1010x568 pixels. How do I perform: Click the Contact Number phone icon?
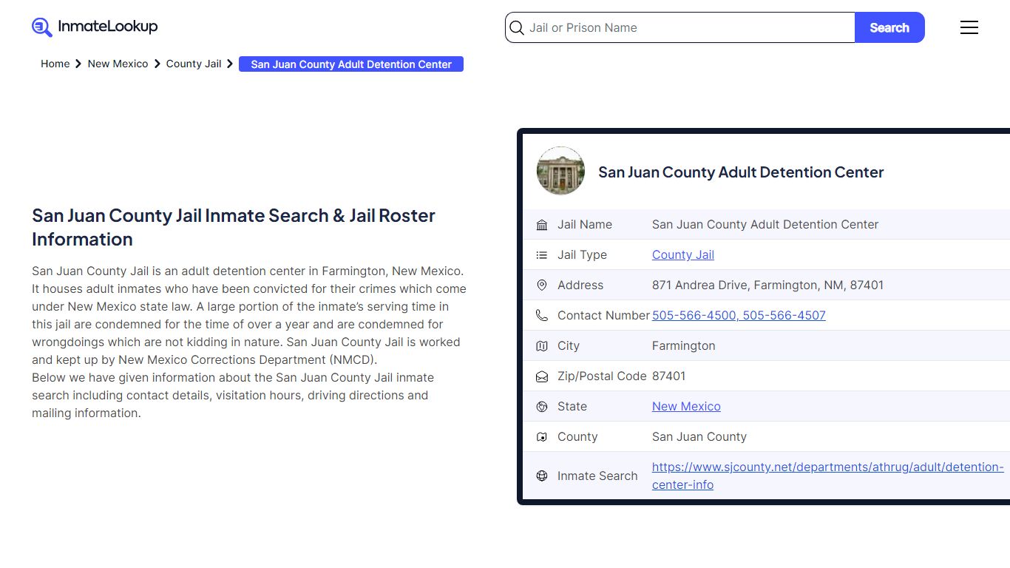[542, 316]
